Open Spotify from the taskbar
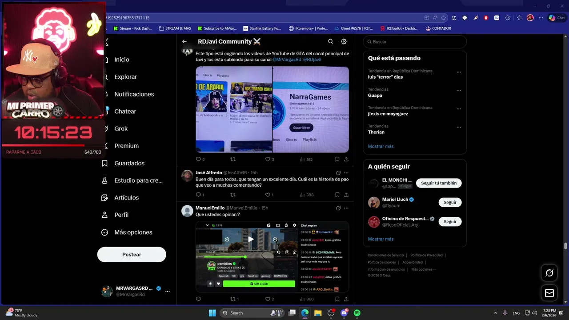 (x=357, y=313)
